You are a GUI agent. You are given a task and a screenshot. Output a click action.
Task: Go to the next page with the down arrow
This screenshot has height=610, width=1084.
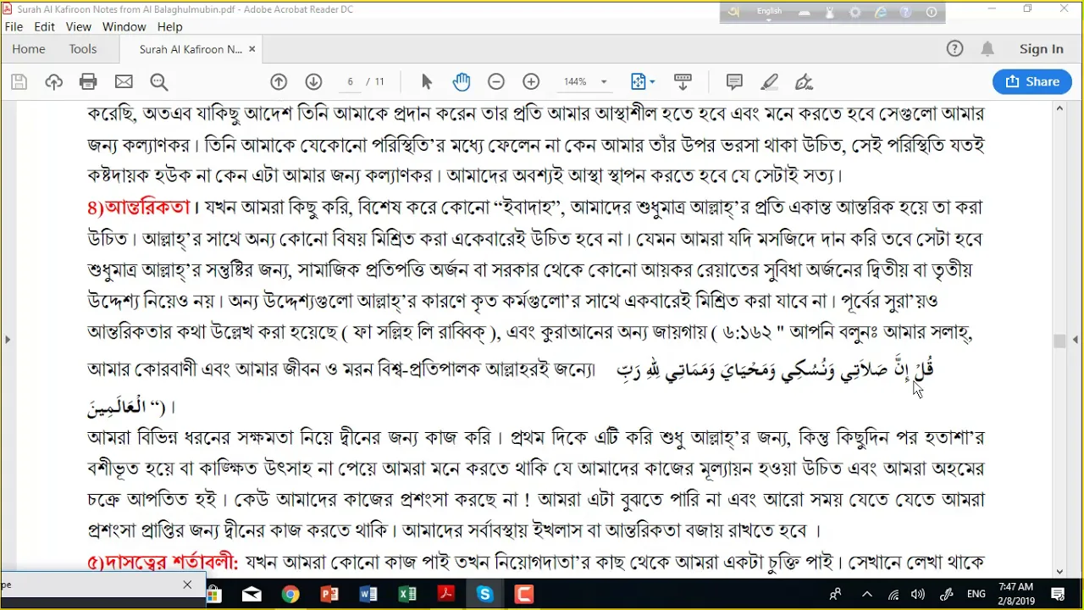[x=313, y=82]
